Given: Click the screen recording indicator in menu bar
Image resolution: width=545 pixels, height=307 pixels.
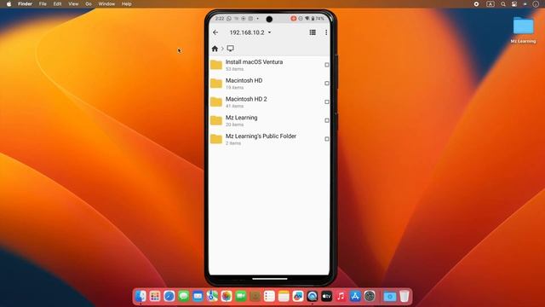Looking at the screenshot, I should point(477,3).
